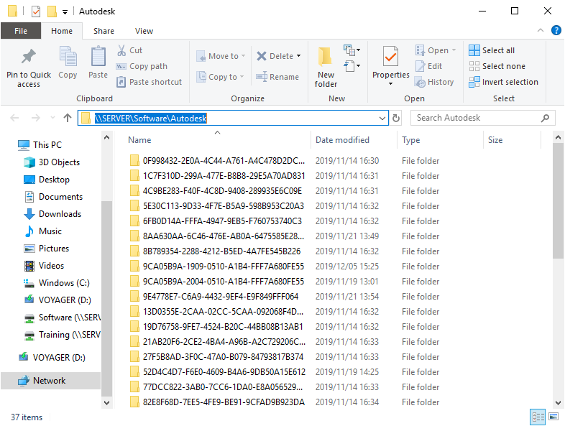Image resolution: width=565 pixels, height=426 pixels.
Task: Click Select none in ribbon
Action: (x=497, y=66)
